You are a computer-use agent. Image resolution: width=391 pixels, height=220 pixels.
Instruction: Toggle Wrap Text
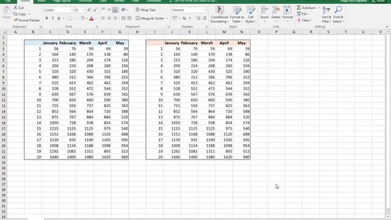coord(145,10)
